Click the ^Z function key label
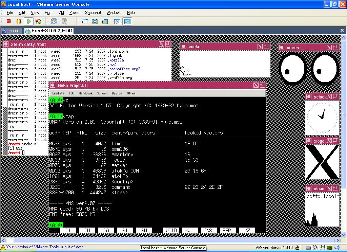Viewport: 347px width, 252px height. [247, 230]
